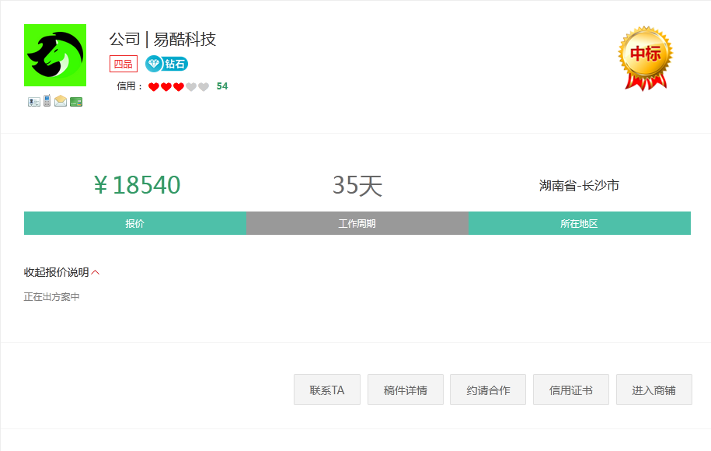Viewport: 711px width, 451px height.
Task: Click the ID card verification icon
Action: coord(33,101)
